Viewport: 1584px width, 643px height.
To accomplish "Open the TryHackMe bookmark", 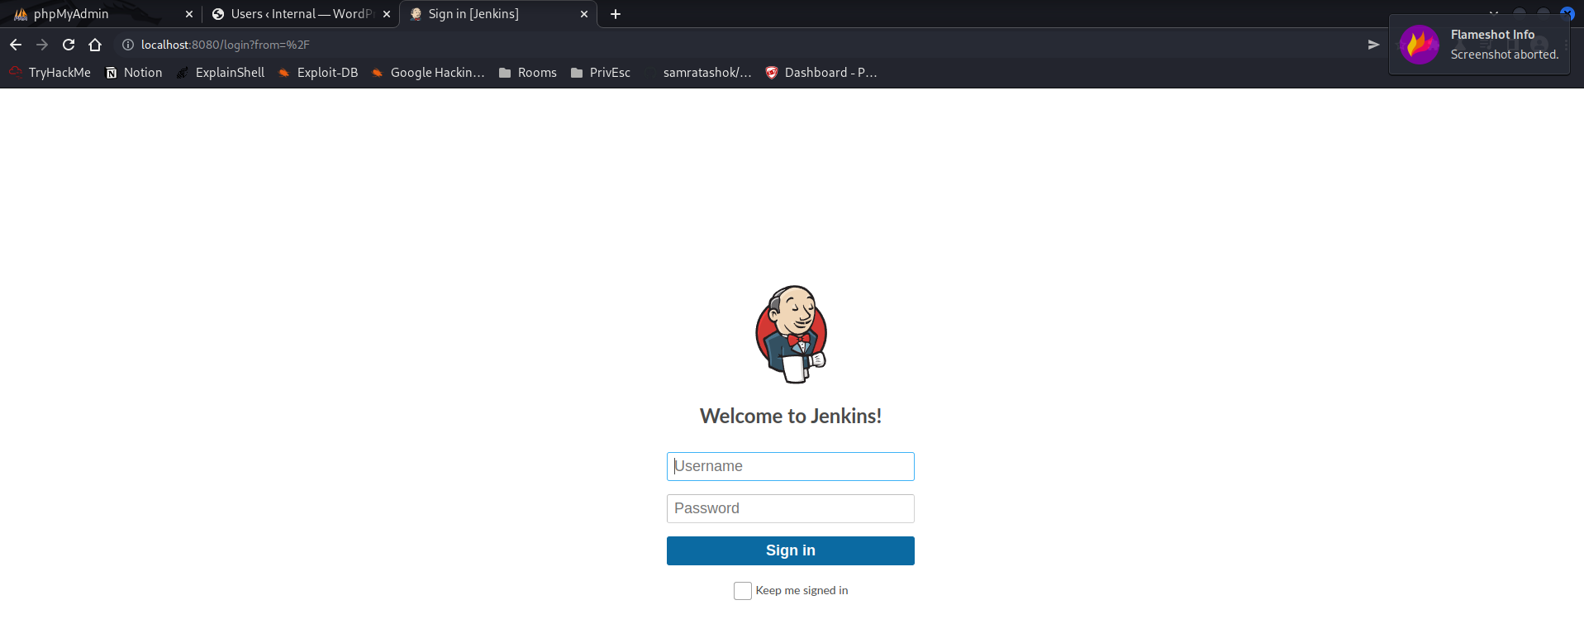I will pyautogui.click(x=50, y=73).
